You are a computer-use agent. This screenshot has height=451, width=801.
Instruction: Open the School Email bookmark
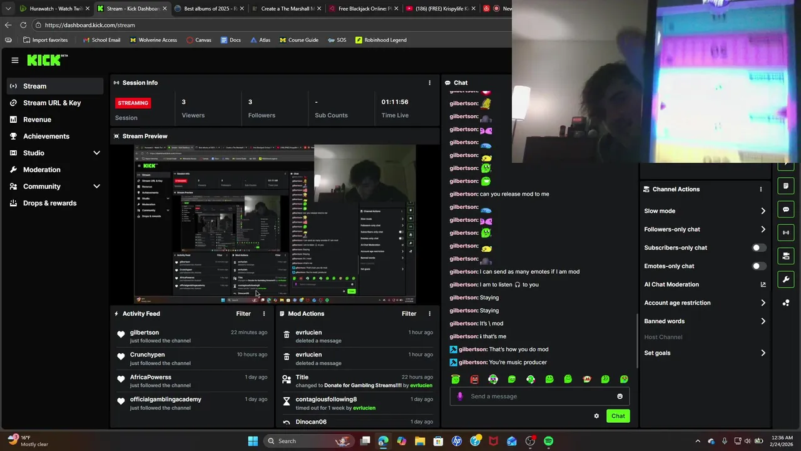(101, 40)
